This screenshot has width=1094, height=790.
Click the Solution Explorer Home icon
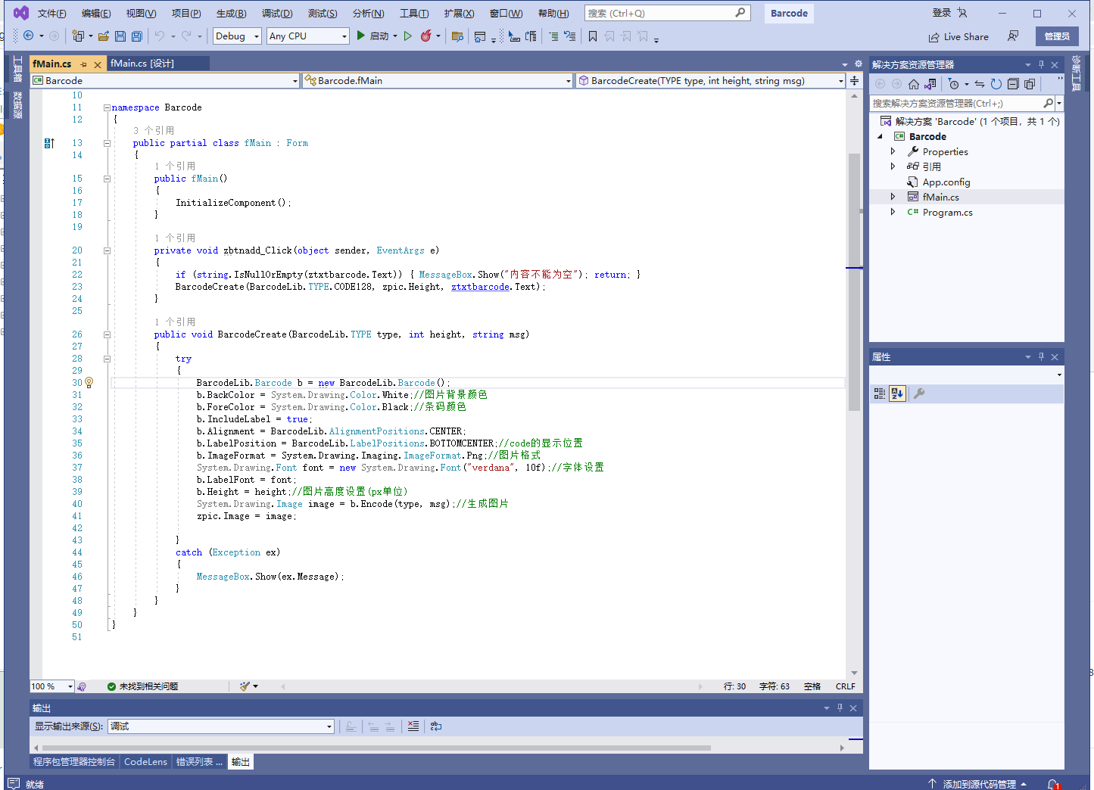(x=914, y=84)
